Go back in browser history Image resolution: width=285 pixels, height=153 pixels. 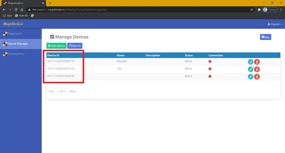[4, 10]
